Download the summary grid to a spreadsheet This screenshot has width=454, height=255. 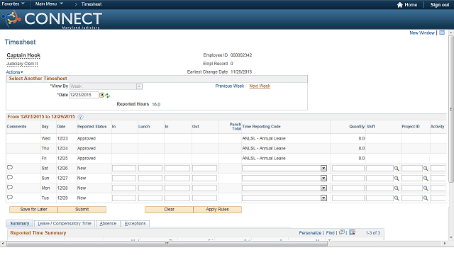point(352,232)
